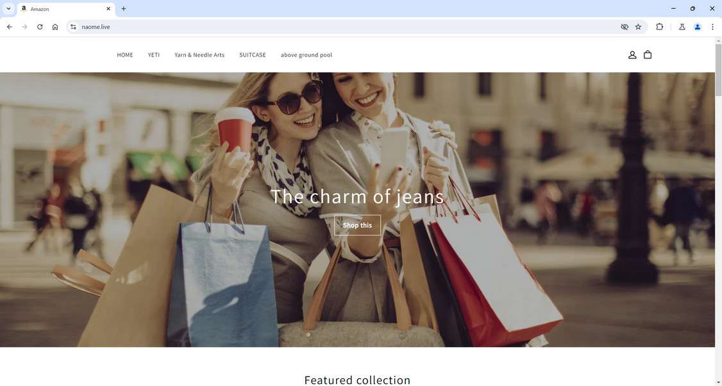View site information in the address bar
The image size is (722, 386).
(72, 27)
